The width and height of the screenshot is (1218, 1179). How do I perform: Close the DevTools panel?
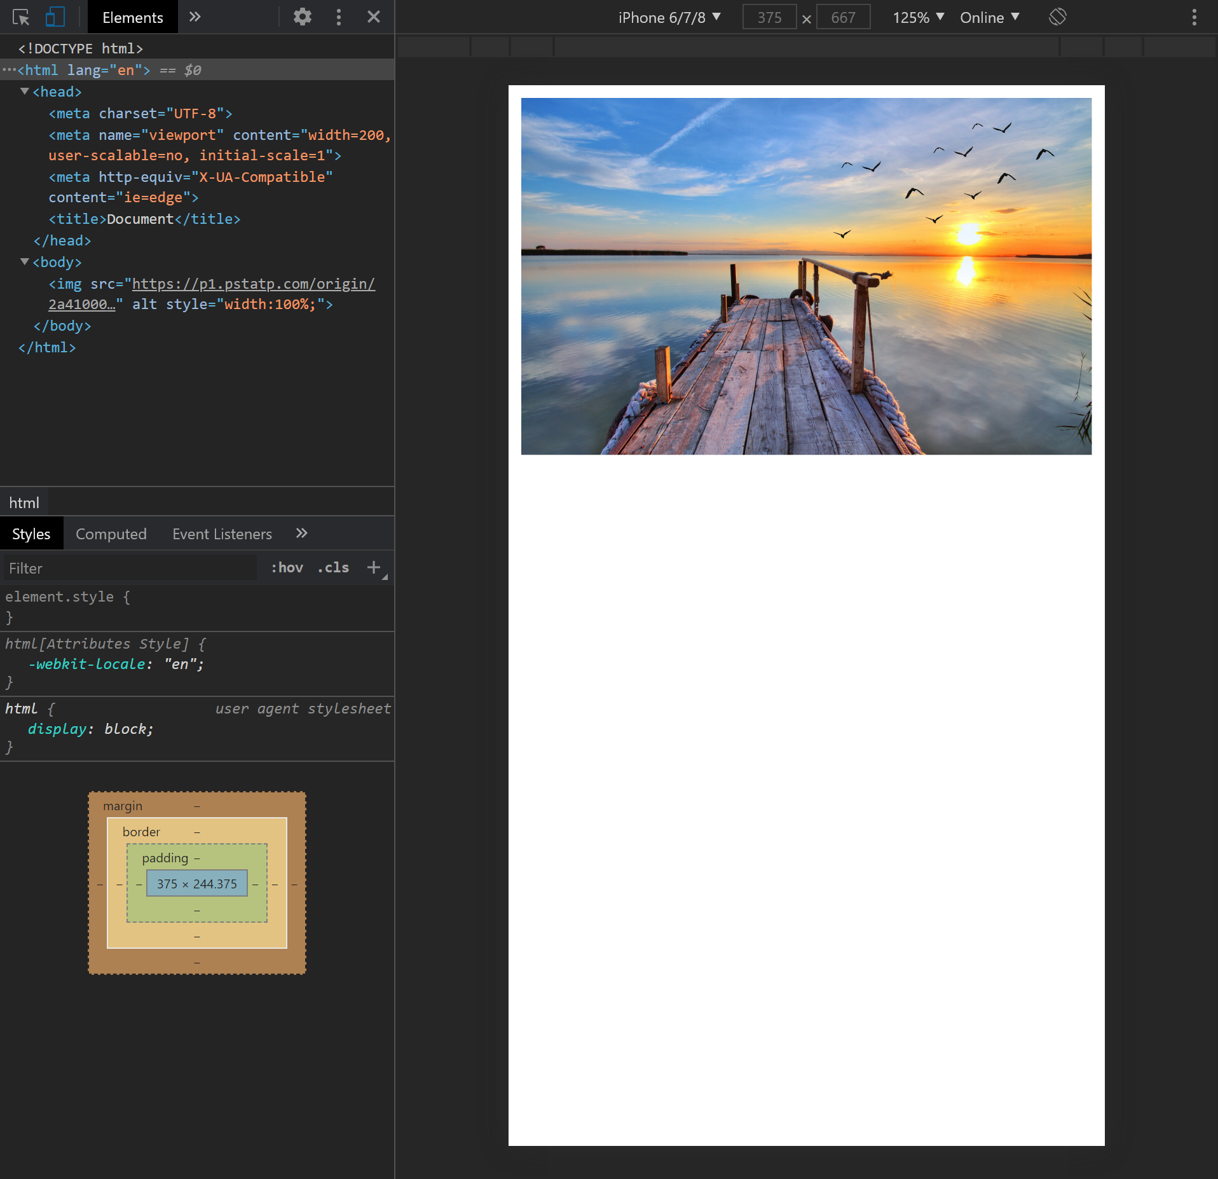pyautogui.click(x=374, y=17)
